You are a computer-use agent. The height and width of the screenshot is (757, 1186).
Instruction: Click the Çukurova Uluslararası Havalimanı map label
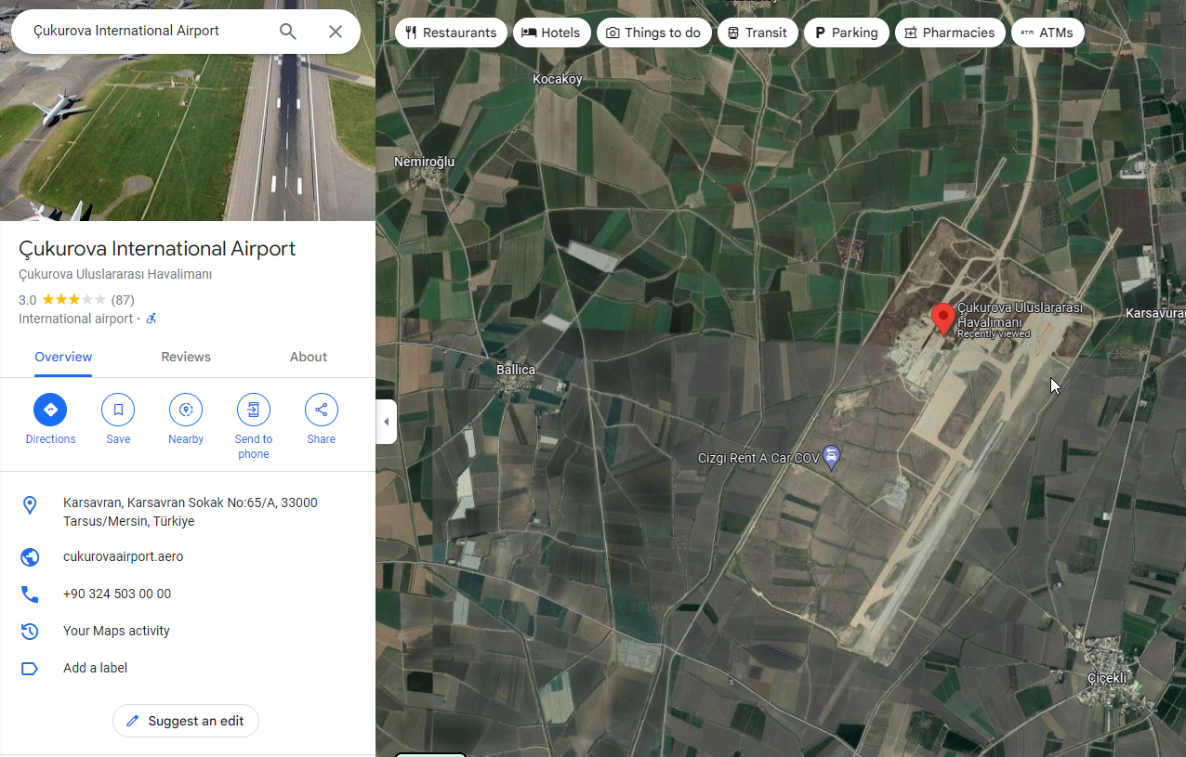(x=1020, y=315)
